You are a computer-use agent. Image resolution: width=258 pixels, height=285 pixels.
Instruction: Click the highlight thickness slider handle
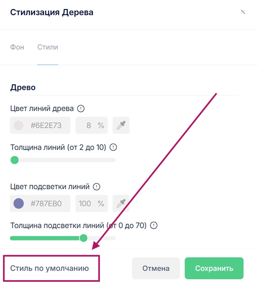(83, 238)
